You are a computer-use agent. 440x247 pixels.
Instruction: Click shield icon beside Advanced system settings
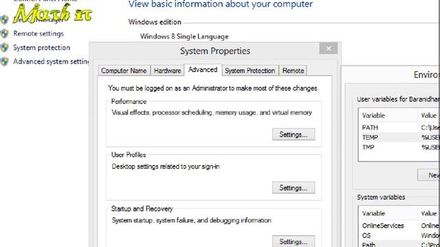point(4,61)
